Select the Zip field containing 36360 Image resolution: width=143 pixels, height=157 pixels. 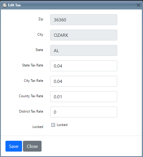pyautogui.click(x=84, y=20)
